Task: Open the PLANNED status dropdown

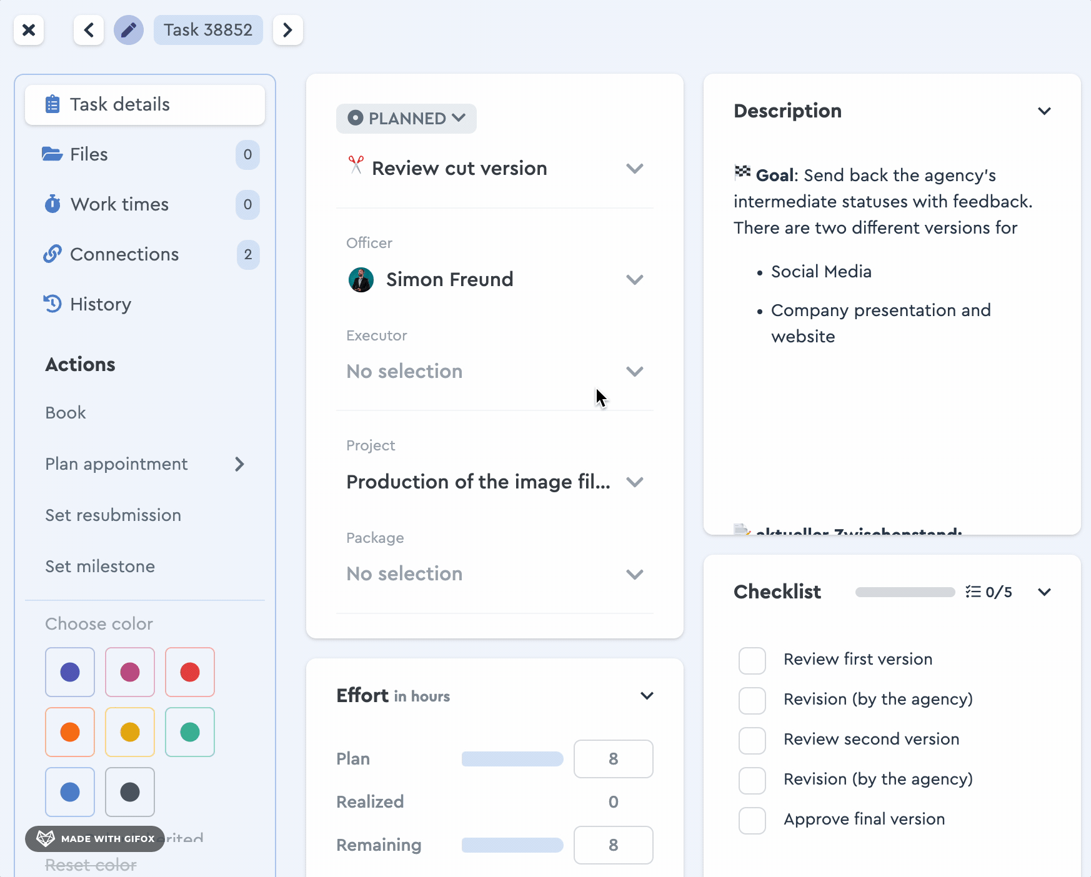Action: point(407,119)
